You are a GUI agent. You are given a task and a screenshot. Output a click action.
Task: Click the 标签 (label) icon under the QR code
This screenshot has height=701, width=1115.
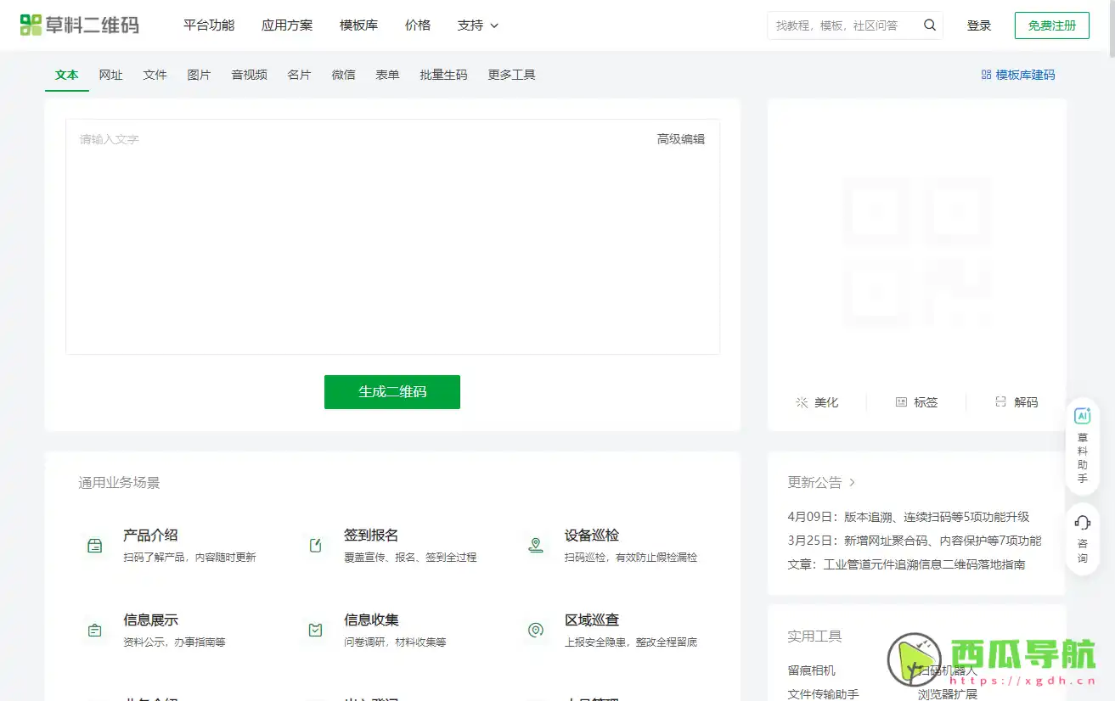tap(902, 401)
